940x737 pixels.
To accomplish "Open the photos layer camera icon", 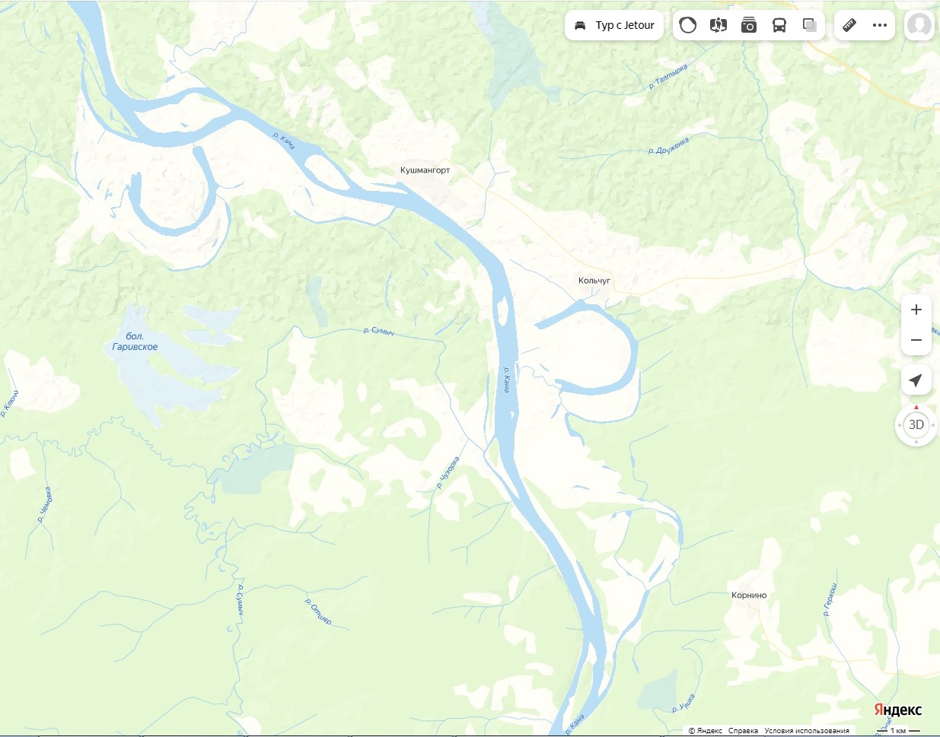I will coord(749,25).
